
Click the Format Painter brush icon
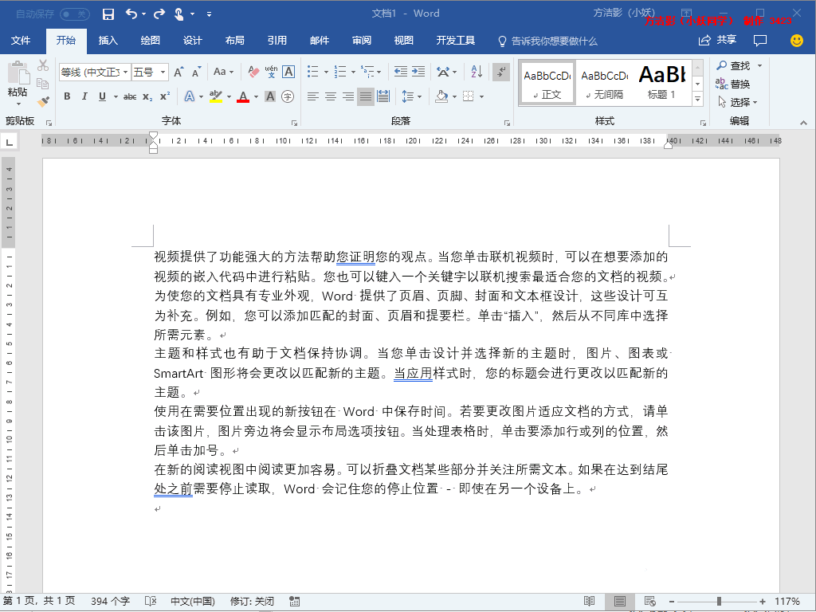pos(43,101)
